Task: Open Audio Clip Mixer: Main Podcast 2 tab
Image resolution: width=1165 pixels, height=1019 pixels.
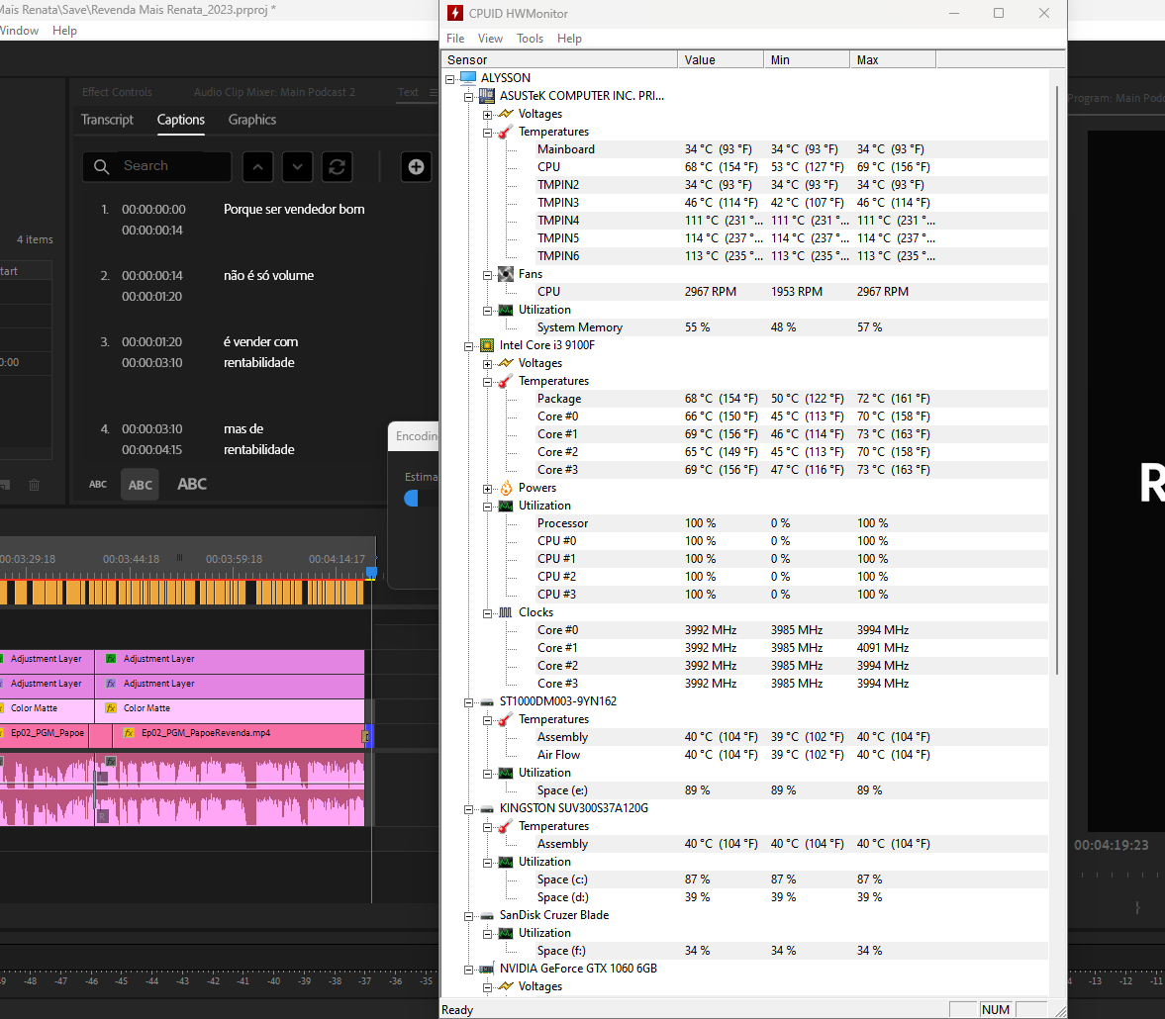Action: [274, 92]
